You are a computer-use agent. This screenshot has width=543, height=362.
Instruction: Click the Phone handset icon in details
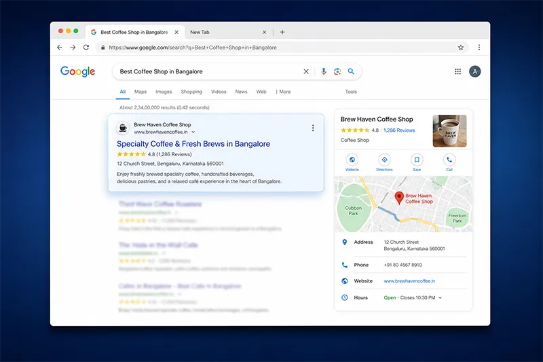point(345,265)
